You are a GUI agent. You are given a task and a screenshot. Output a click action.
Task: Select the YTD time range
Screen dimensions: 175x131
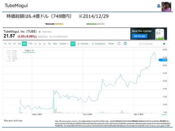pos(30,44)
